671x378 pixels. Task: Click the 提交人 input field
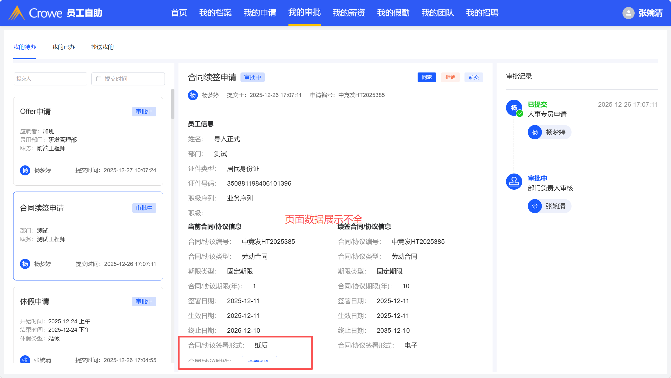point(50,79)
